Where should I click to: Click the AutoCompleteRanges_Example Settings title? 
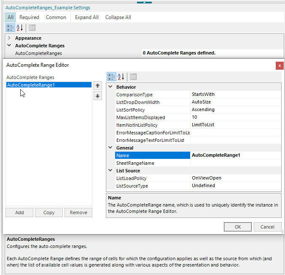pyautogui.click(x=48, y=8)
